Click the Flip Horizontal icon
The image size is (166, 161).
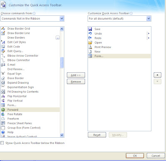pos(3,96)
